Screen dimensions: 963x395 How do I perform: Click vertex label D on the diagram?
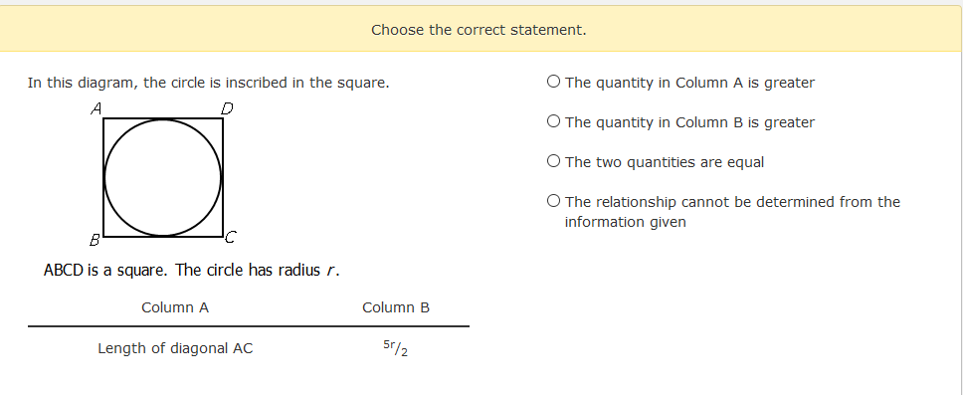227,108
